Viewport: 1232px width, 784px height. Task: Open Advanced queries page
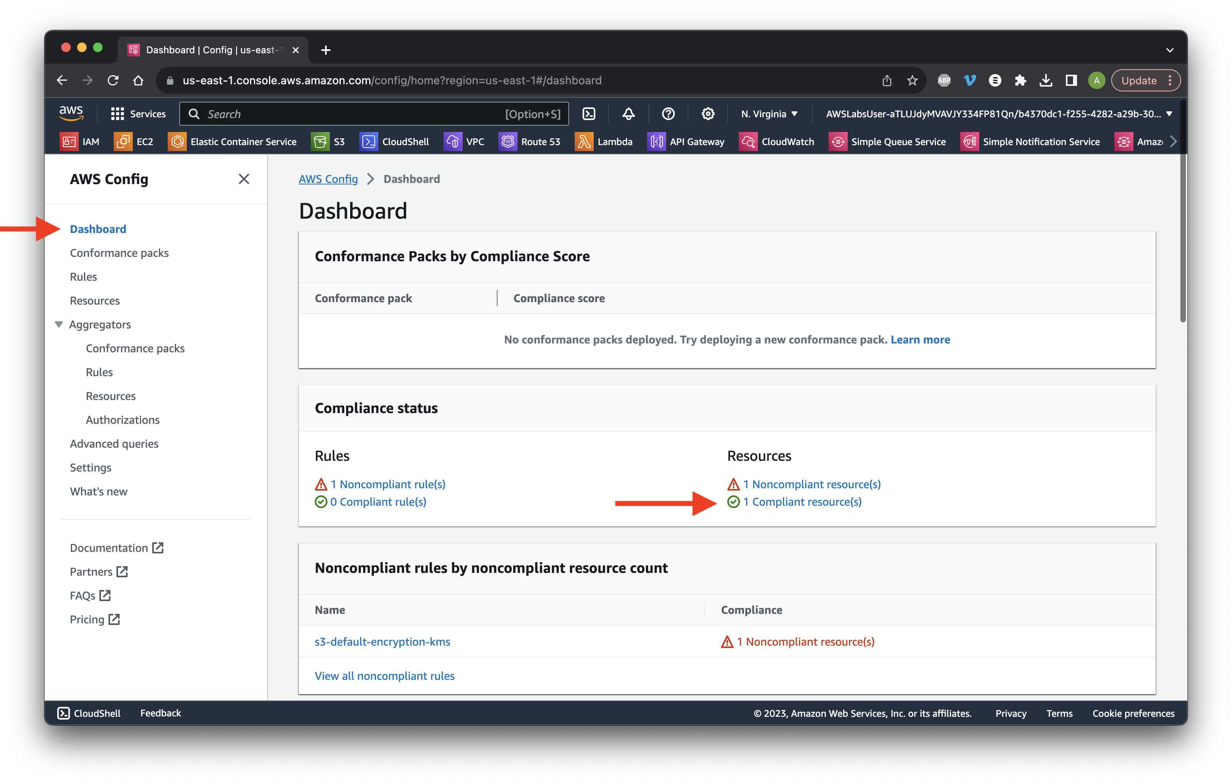(x=114, y=444)
